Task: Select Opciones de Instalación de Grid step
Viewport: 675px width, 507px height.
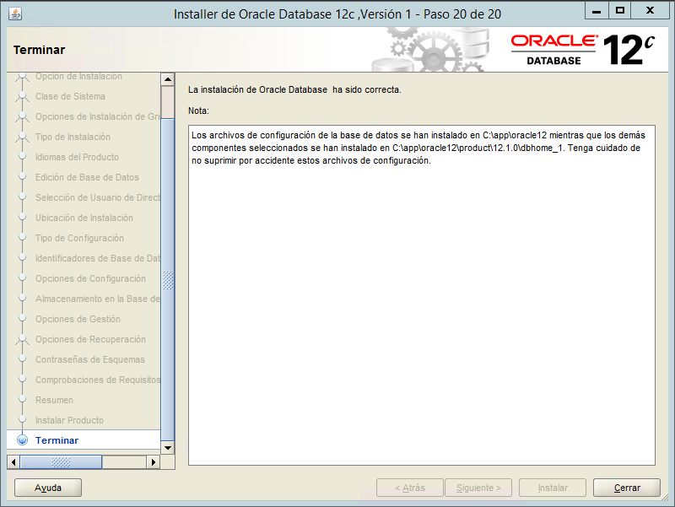Action: (98, 116)
